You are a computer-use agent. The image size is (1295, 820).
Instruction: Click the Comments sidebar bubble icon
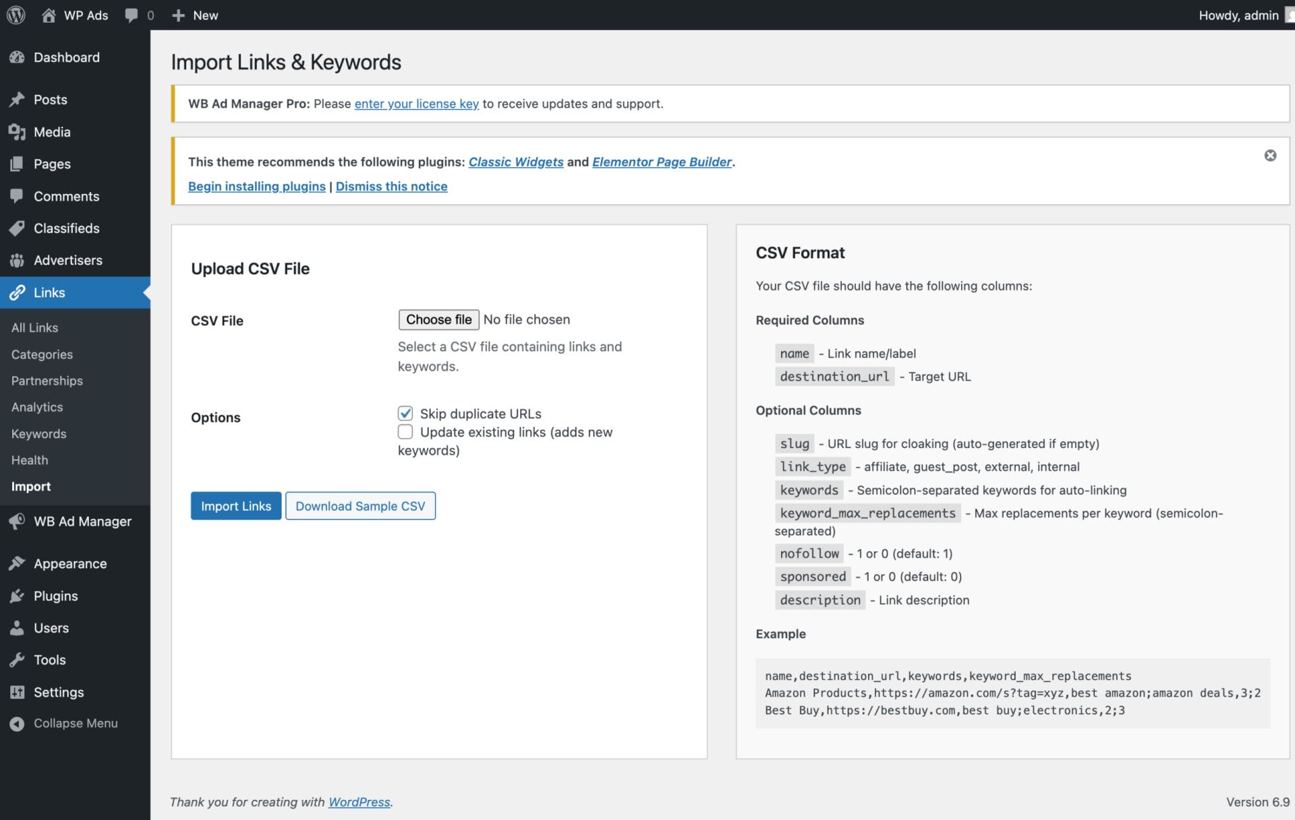18,196
